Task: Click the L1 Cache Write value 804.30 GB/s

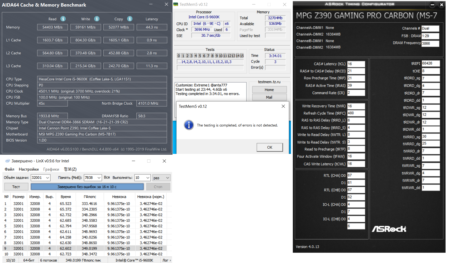Action: click(85, 40)
